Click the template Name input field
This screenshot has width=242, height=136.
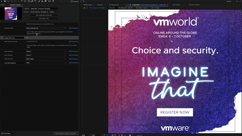44,9
